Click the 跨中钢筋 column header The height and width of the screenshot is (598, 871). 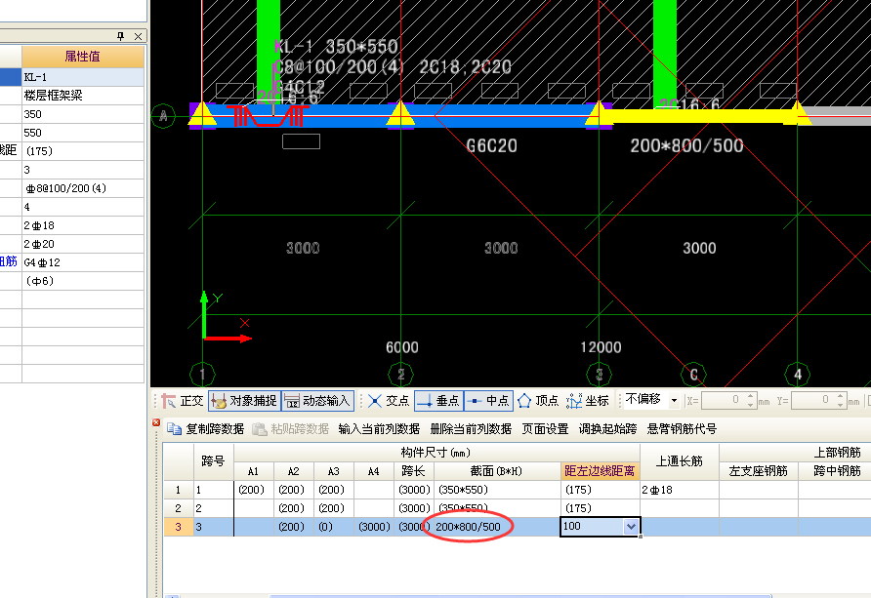pyautogui.click(x=837, y=471)
